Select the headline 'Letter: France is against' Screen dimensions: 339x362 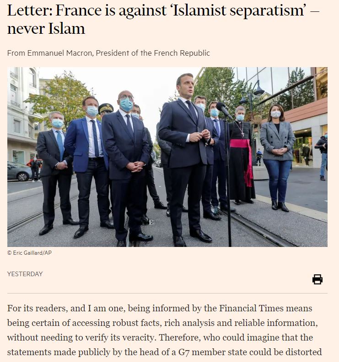pos(87,10)
